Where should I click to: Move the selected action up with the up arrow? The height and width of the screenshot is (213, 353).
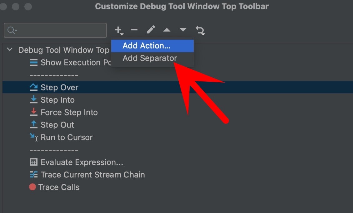[167, 30]
